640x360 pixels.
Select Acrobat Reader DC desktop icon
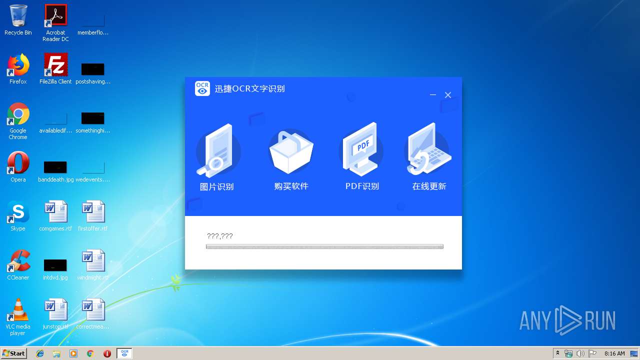(55, 23)
